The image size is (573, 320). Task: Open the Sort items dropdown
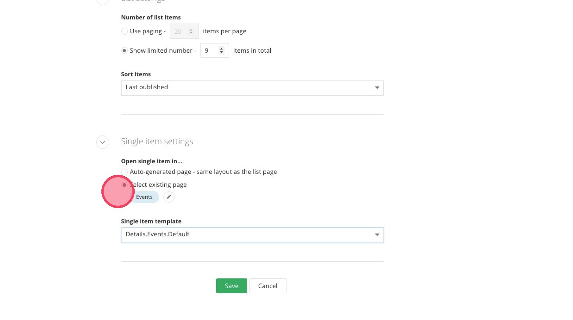(252, 88)
